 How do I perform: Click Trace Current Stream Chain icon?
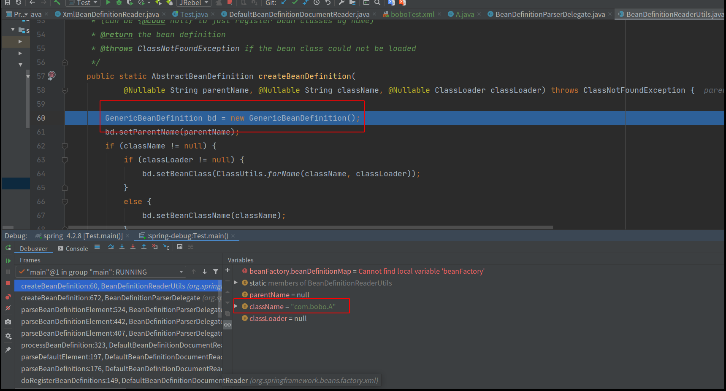[191, 247]
